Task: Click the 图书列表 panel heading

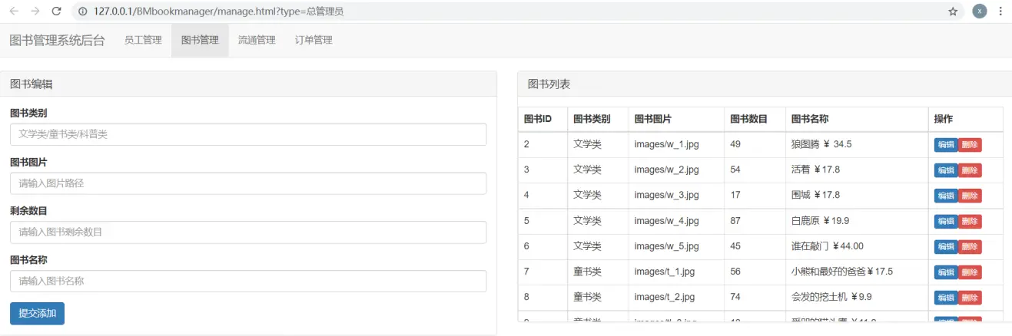Action: point(765,84)
